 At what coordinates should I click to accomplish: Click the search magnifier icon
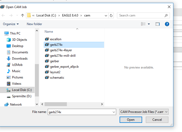click(x=166, y=15)
